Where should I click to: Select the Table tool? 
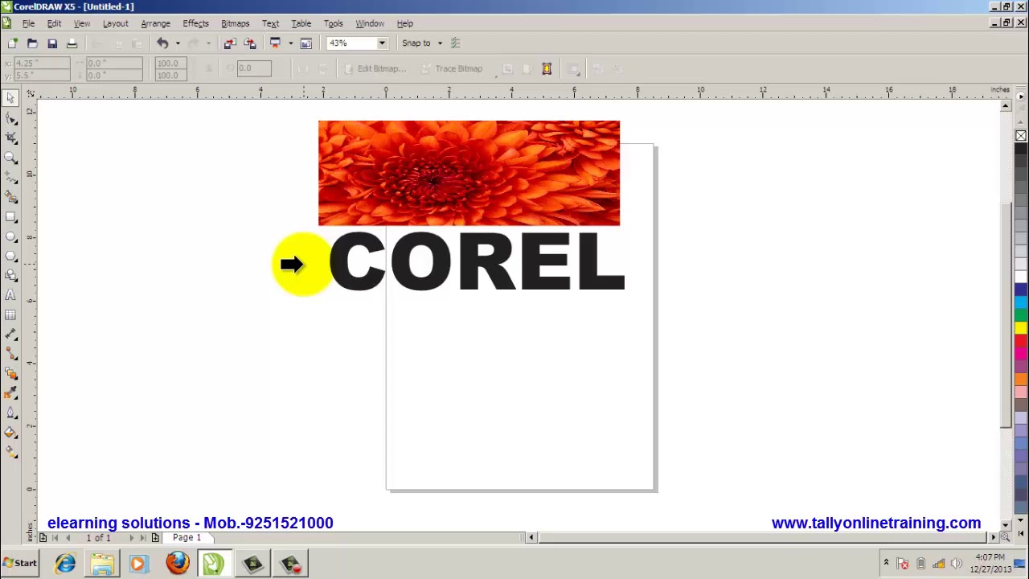click(x=10, y=315)
